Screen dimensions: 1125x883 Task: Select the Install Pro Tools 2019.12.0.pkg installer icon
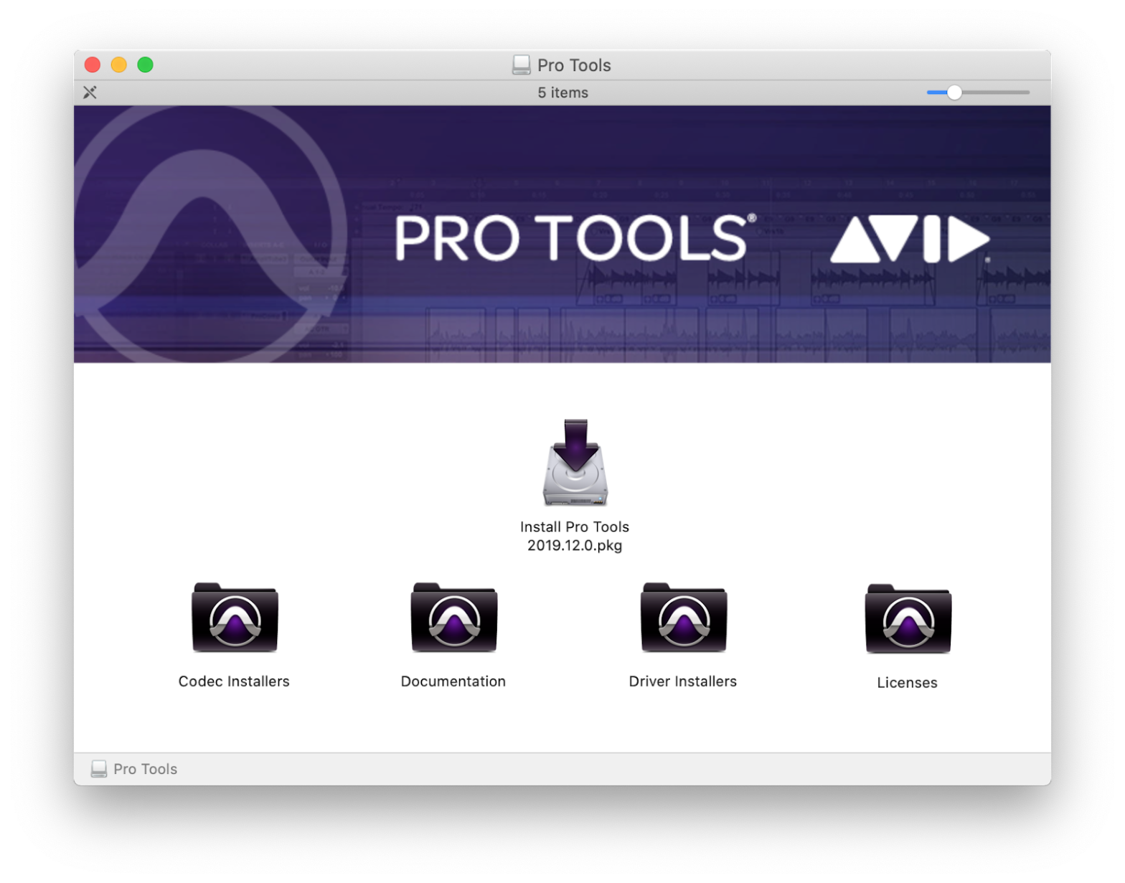tap(575, 462)
